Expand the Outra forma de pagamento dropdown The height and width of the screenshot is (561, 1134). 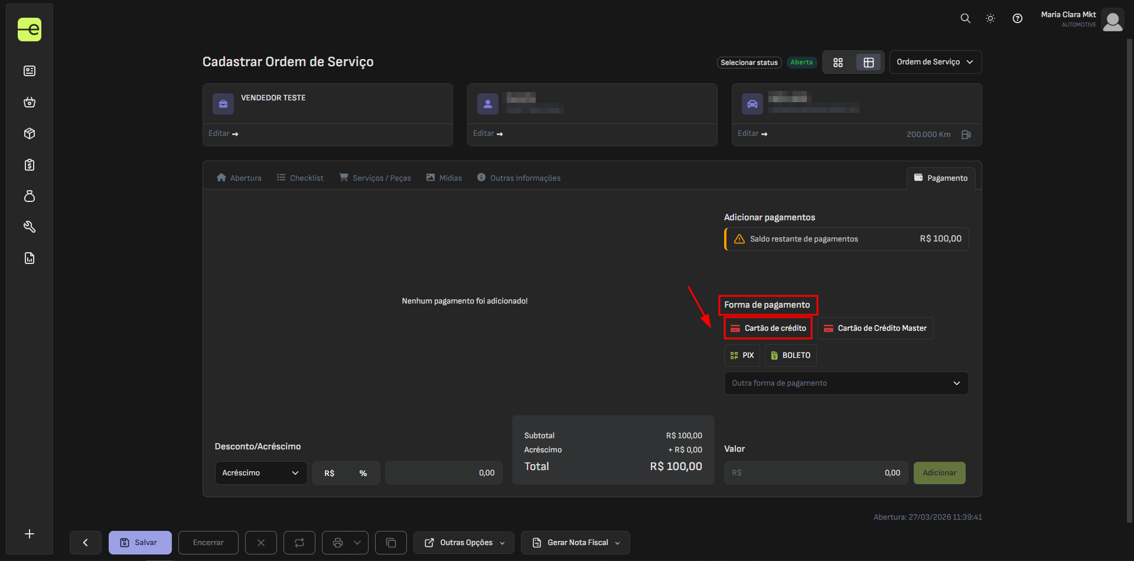[x=846, y=383]
